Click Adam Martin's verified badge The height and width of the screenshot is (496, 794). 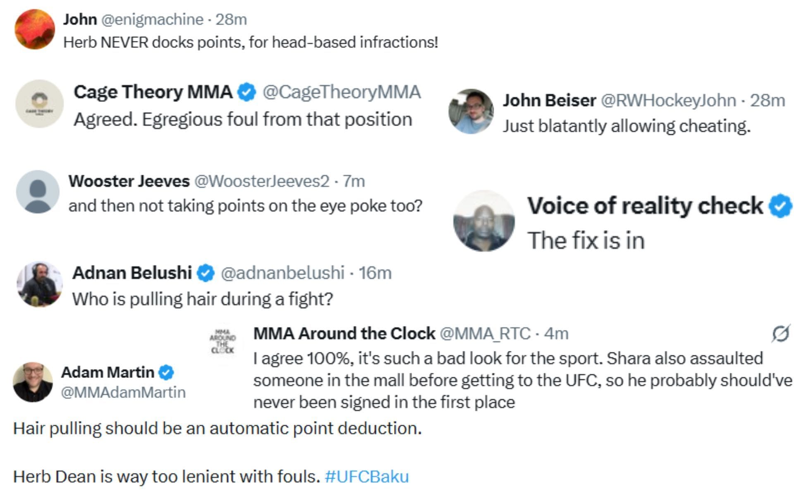pos(166,372)
